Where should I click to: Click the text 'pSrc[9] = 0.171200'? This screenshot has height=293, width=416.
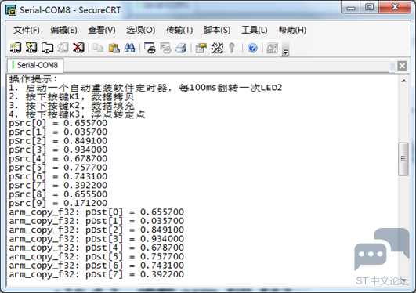58,203
